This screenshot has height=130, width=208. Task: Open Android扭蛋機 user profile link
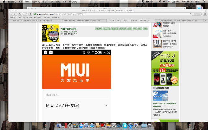[x=69, y=29]
